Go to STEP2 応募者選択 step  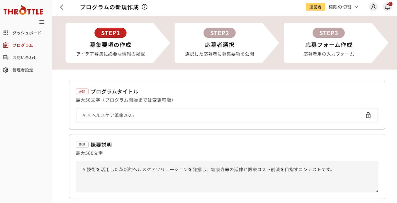(x=220, y=43)
